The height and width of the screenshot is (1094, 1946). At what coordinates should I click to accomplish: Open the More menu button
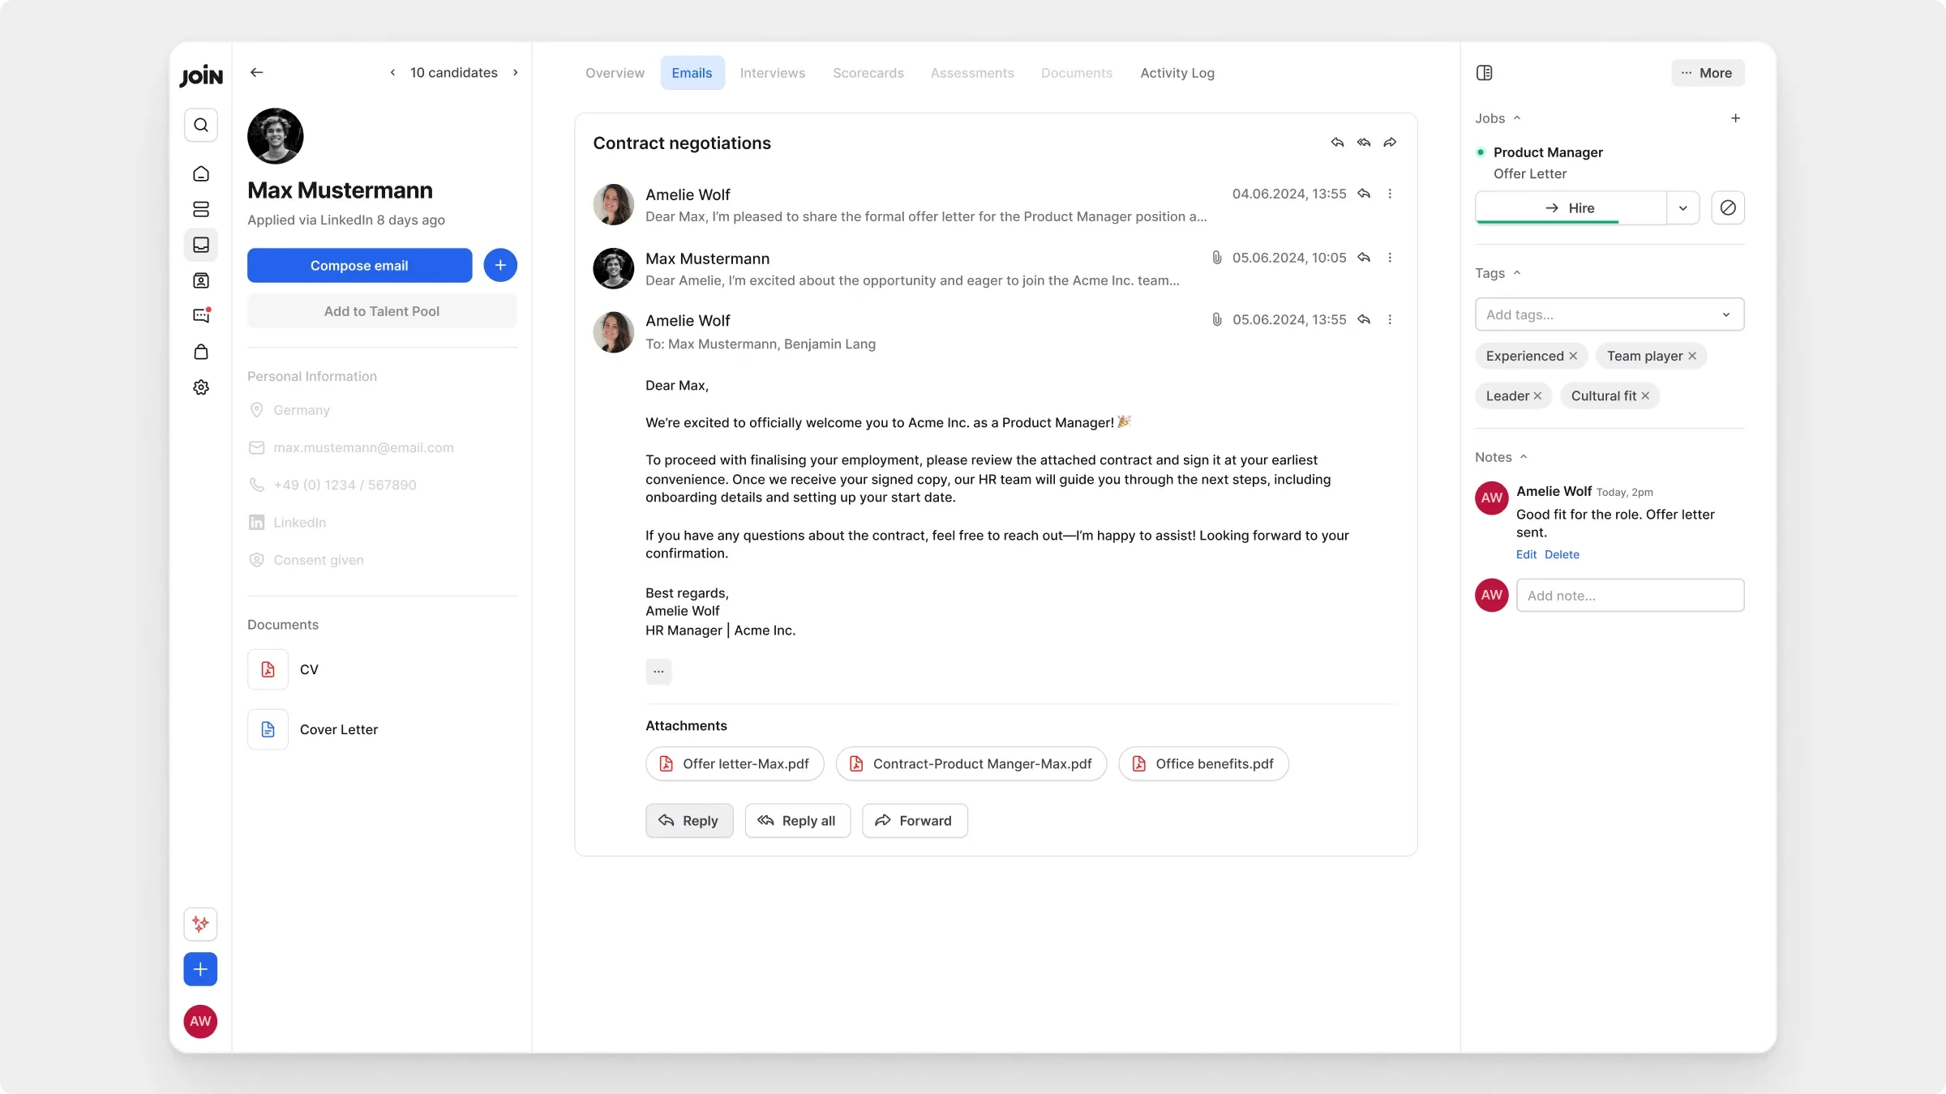tap(1708, 73)
